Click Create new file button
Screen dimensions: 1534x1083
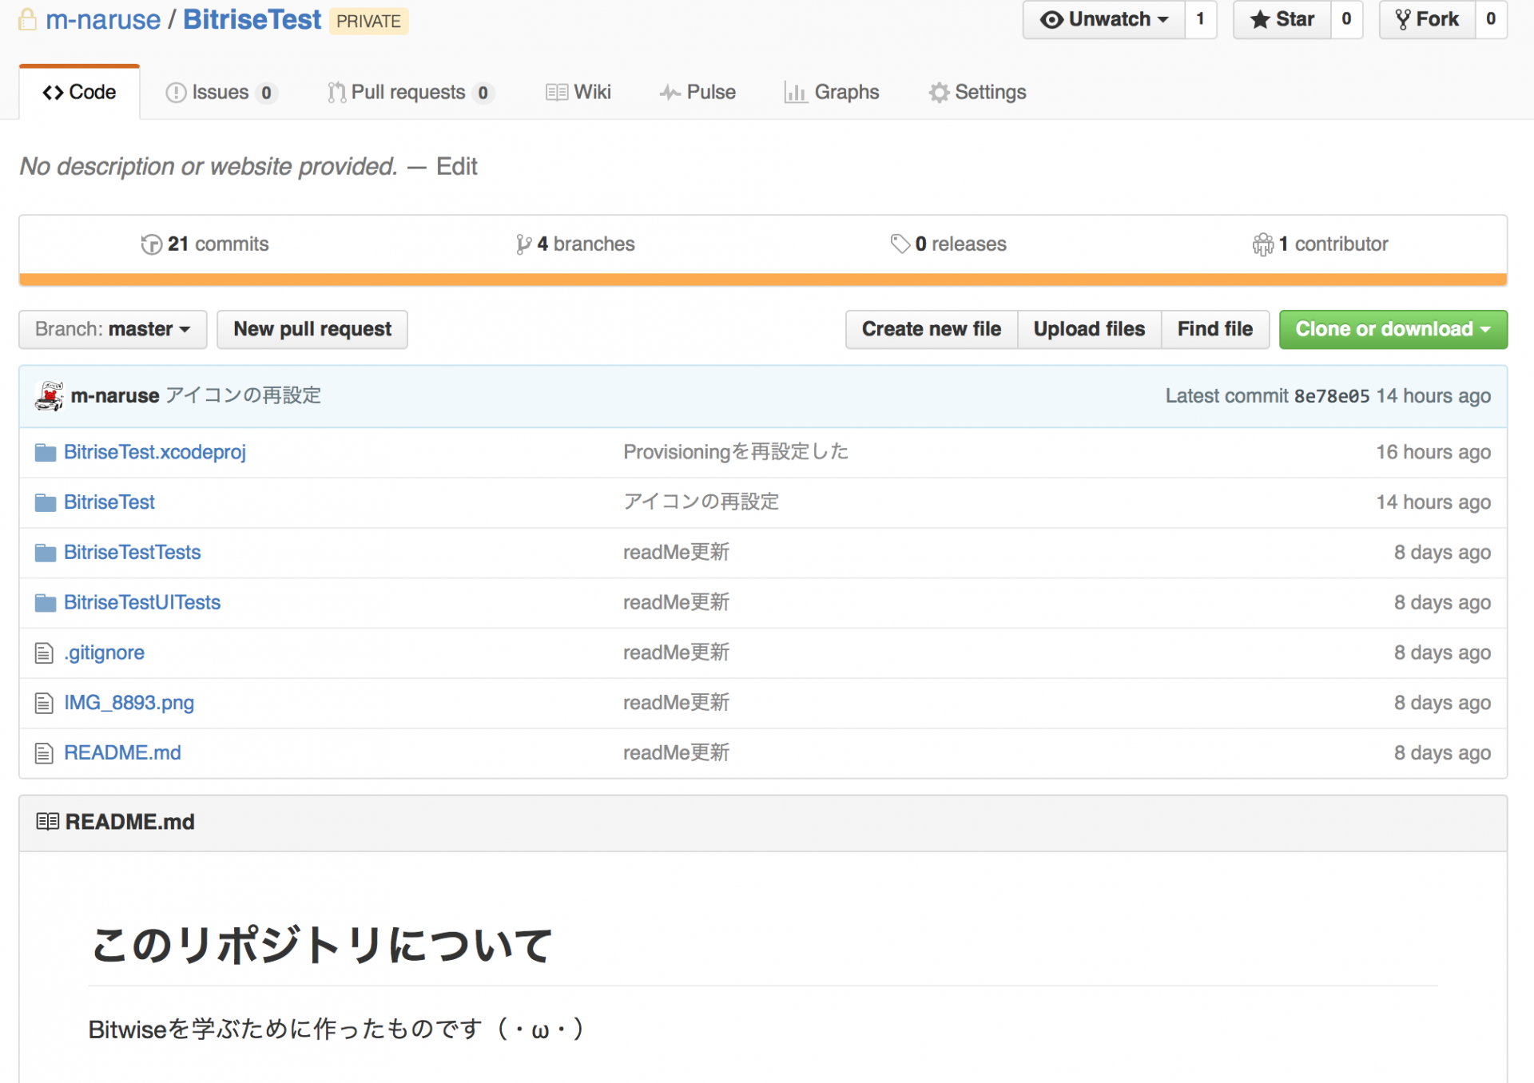point(932,330)
